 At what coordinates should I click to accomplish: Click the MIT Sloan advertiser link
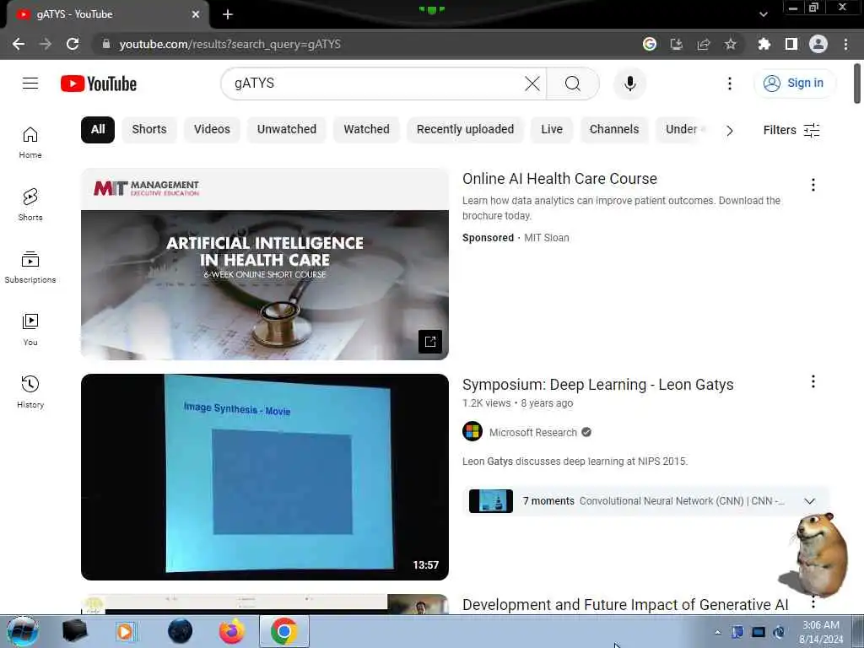click(x=546, y=238)
